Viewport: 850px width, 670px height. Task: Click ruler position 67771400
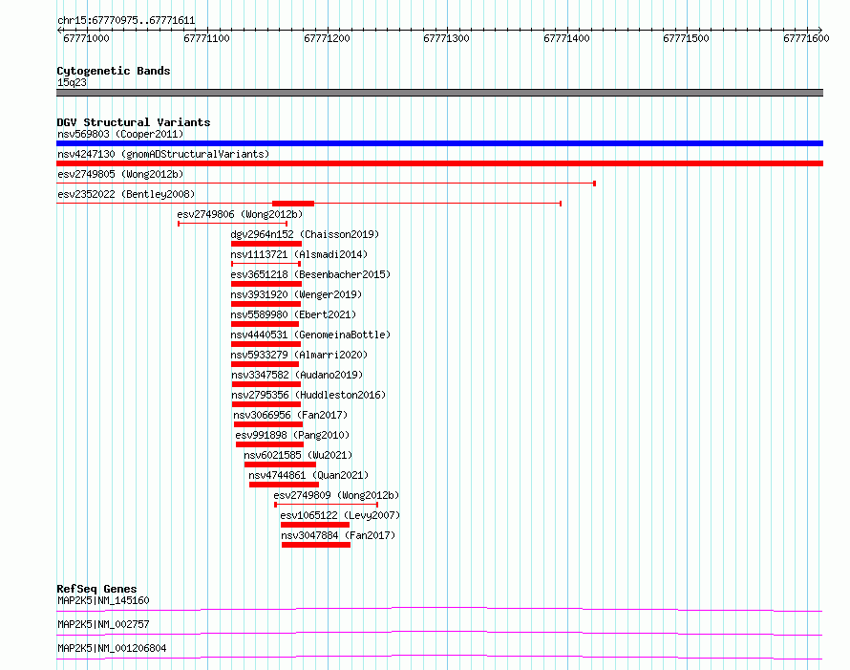click(x=566, y=38)
